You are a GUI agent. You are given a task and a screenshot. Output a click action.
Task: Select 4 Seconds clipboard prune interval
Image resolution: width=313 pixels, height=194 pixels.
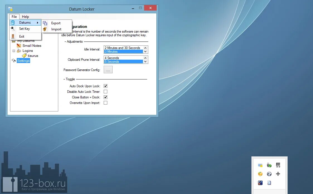pyautogui.click(x=123, y=58)
